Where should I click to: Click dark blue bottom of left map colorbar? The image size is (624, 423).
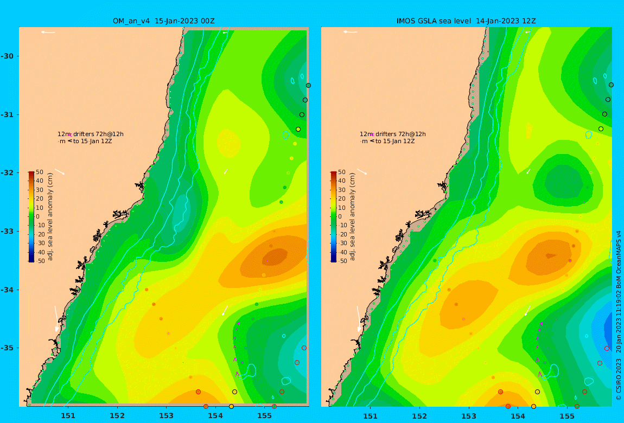31,259
